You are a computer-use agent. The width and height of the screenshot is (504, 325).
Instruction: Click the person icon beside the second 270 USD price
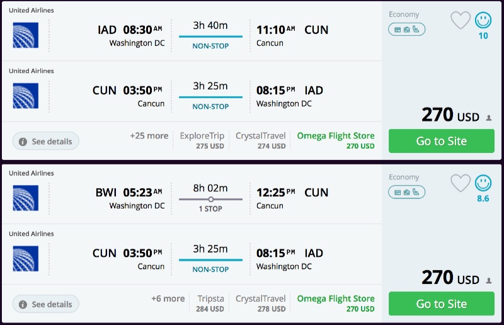489,280
